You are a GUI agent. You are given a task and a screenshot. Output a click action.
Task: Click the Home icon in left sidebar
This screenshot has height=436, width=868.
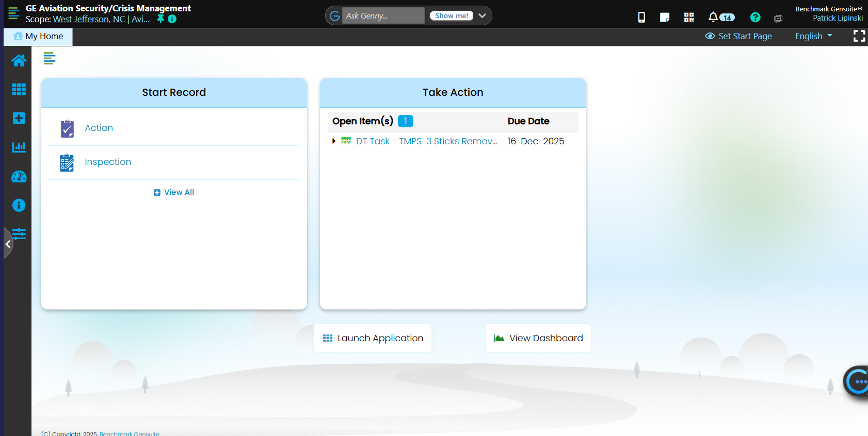(19, 61)
